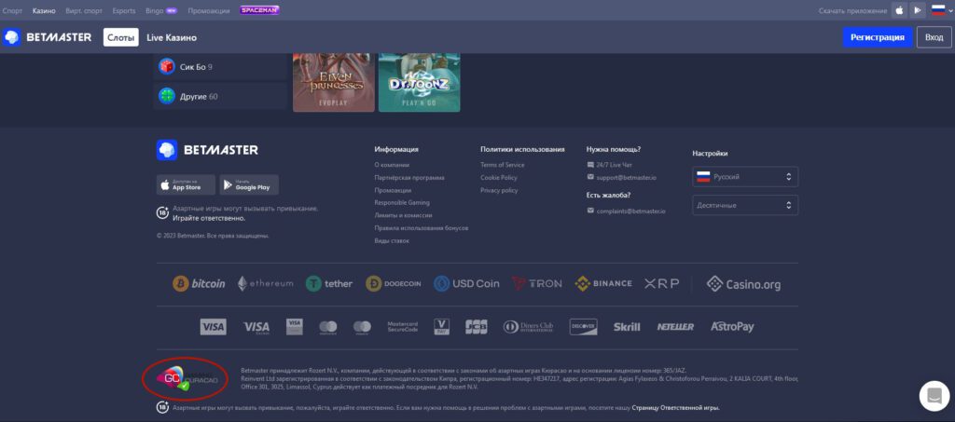Screen dimensions: 955x422
Task: Click the Neteller payment logo
Action: [675, 327]
